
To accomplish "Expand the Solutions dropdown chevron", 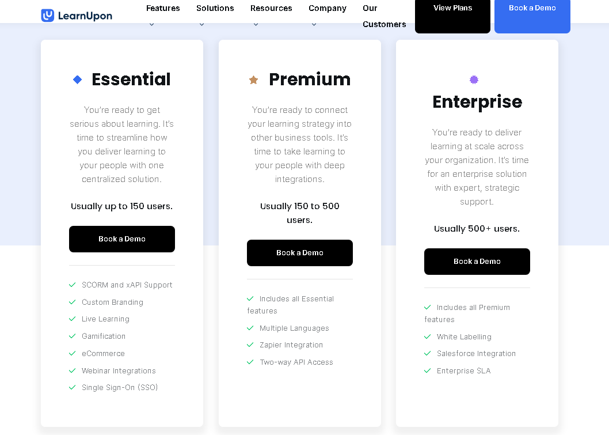I will click(201, 25).
